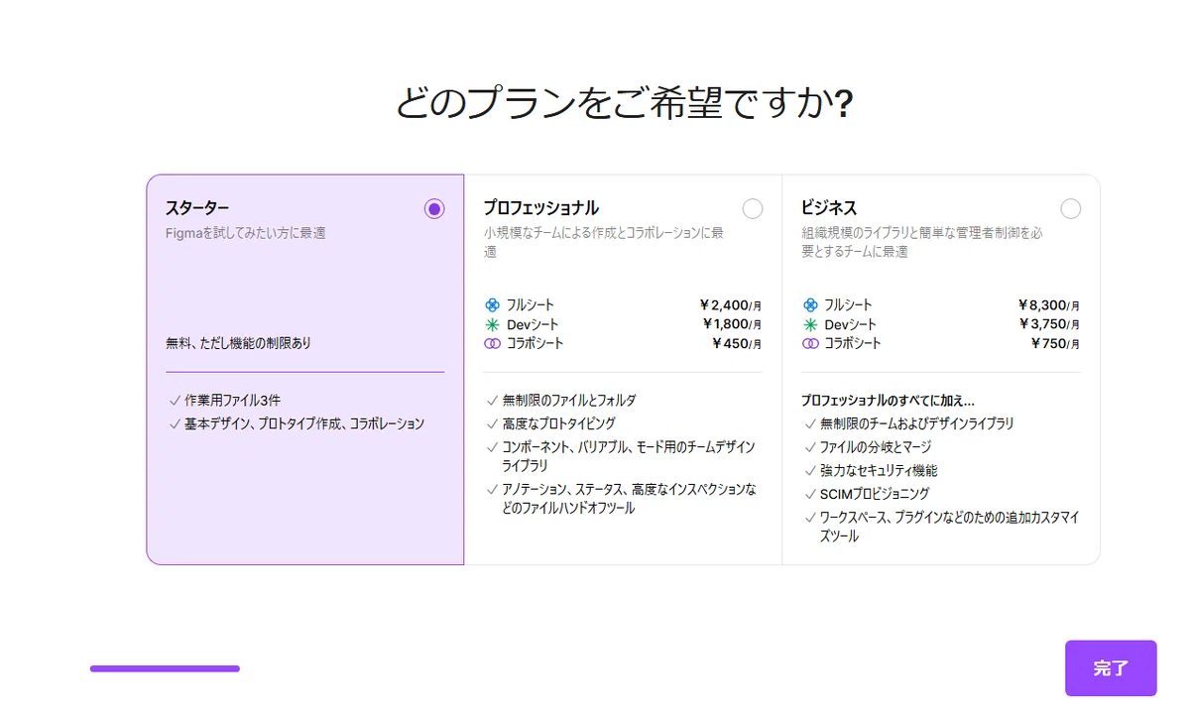
Task: Click 無料、ただし機能の制限あり text
Action: (238, 343)
